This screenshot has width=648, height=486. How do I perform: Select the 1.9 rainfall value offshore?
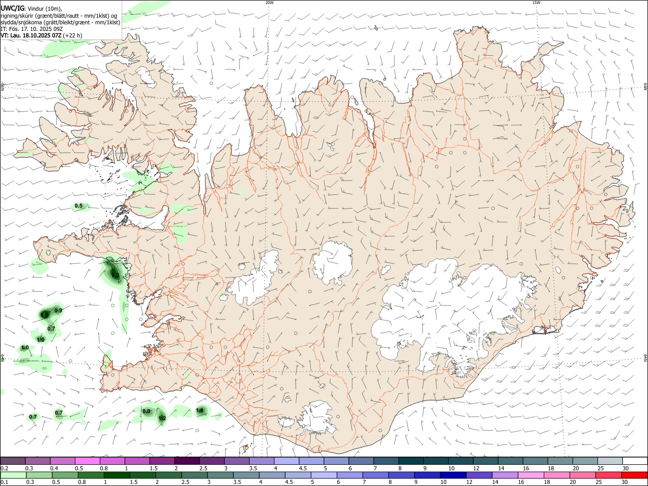pyautogui.click(x=45, y=315)
